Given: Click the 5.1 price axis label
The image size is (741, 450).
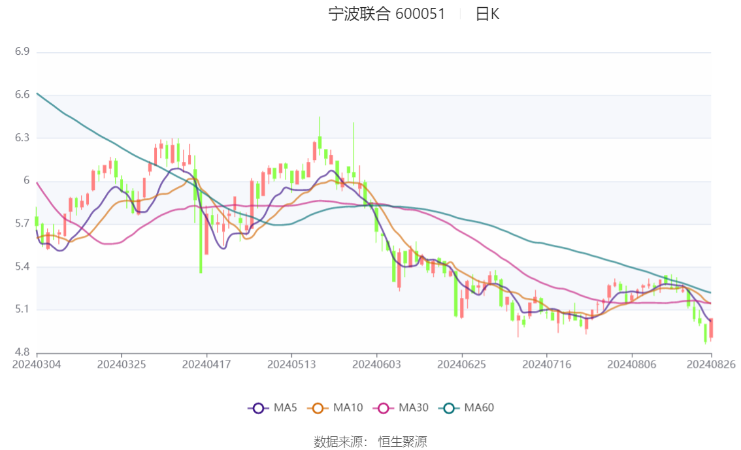Looking at the screenshot, I should point(22,310).
